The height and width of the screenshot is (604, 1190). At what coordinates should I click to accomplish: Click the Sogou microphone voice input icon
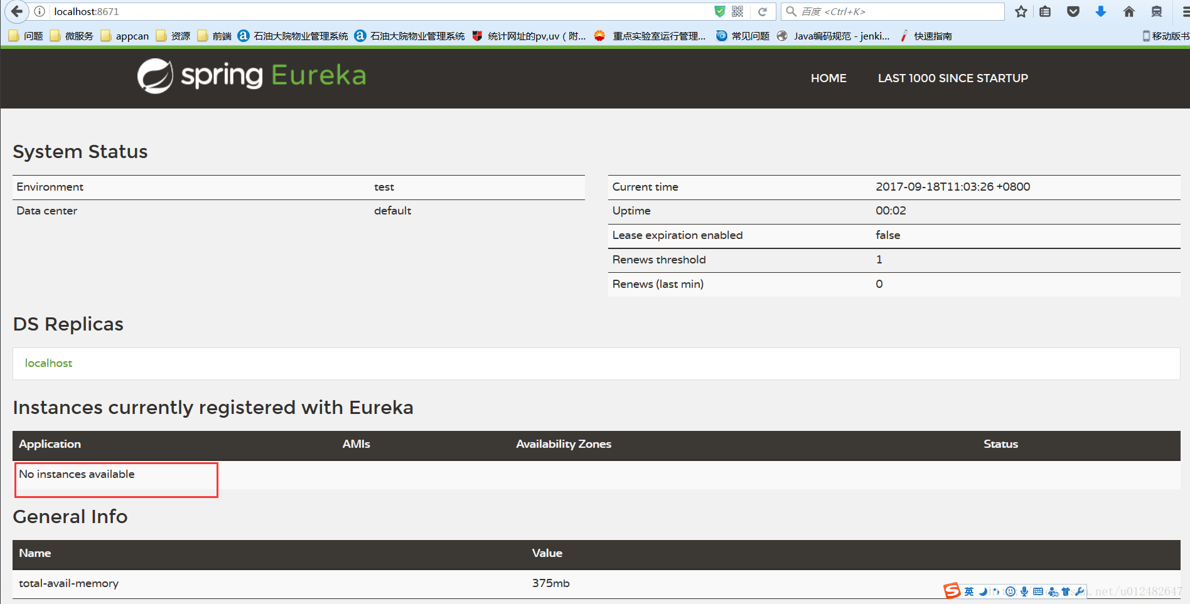[x=1024, y=591]
